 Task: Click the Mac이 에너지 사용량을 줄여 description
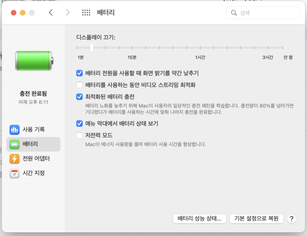[146, 144]
